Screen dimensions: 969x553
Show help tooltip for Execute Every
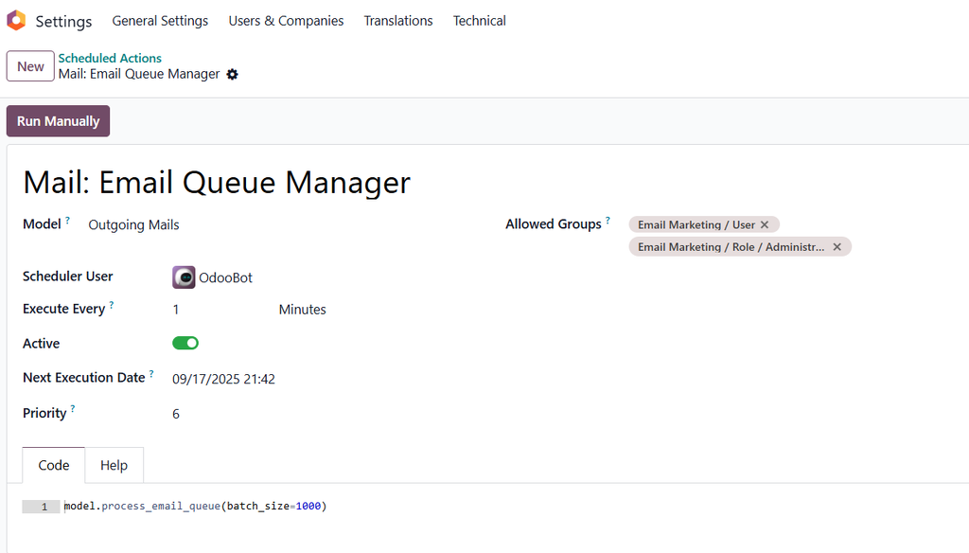[x=112, y=306]
